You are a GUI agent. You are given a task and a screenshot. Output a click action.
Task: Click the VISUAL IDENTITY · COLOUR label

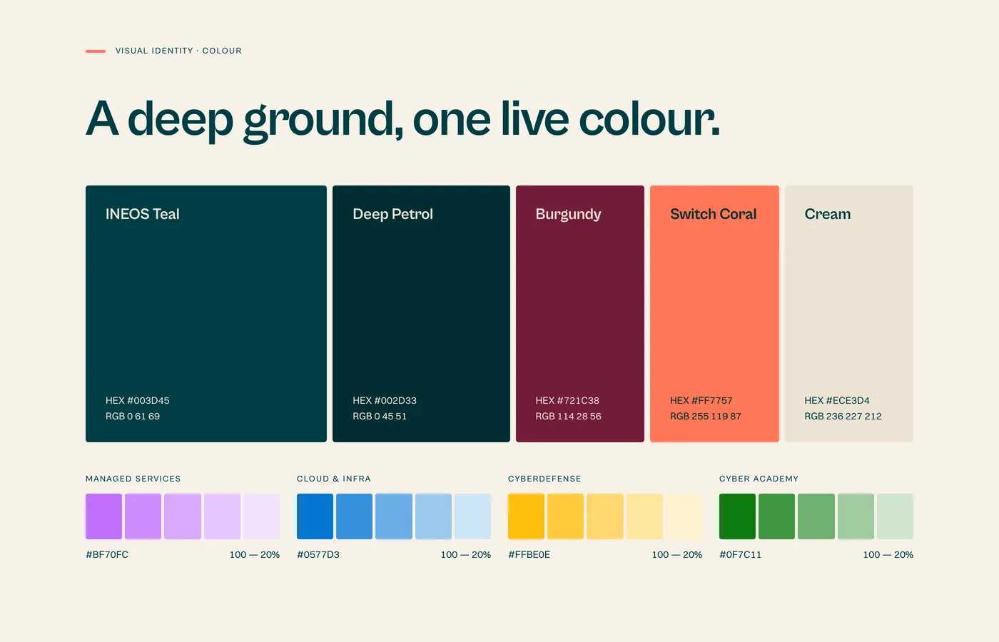point(178,51)
